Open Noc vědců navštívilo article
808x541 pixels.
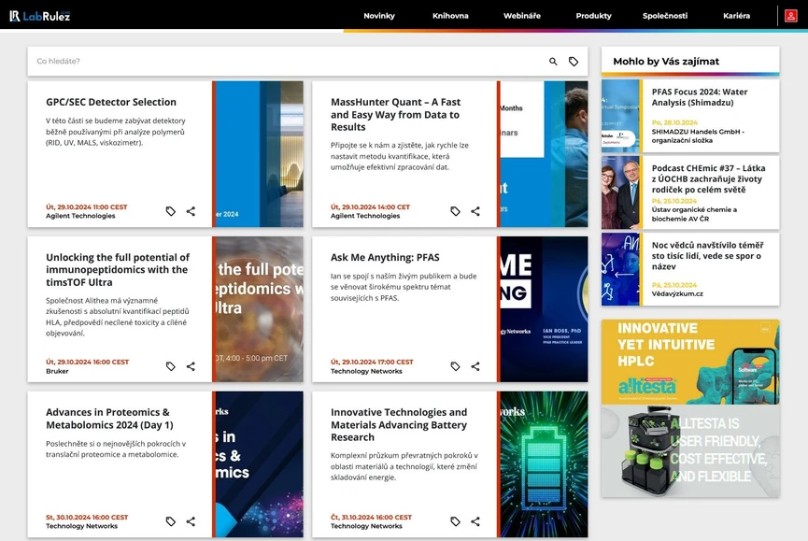pos(707,256)
